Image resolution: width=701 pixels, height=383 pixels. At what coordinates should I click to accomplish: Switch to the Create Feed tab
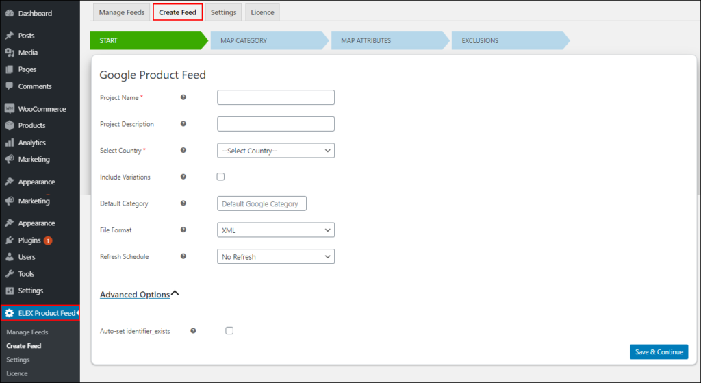coord(177,12)
